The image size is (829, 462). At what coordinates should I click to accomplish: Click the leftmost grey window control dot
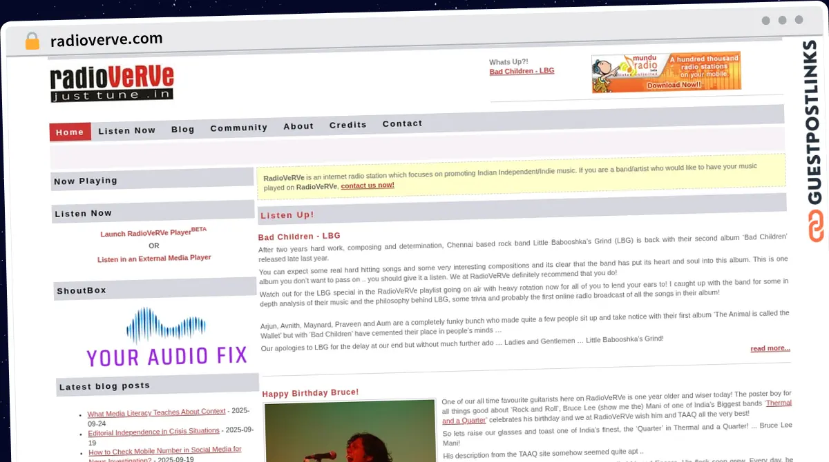765,21
